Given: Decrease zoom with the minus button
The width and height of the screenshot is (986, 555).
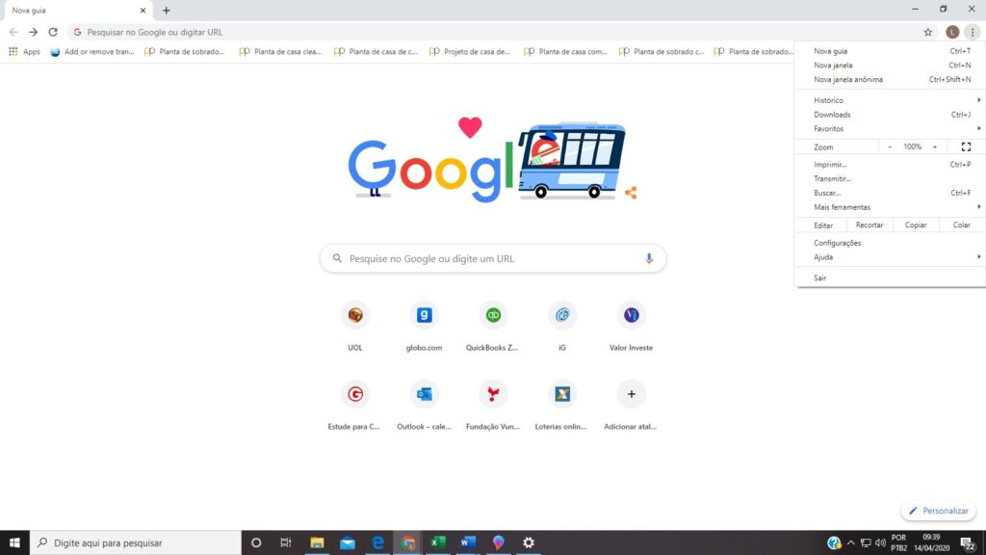Looking at the screenshot, I should [890, 147].
